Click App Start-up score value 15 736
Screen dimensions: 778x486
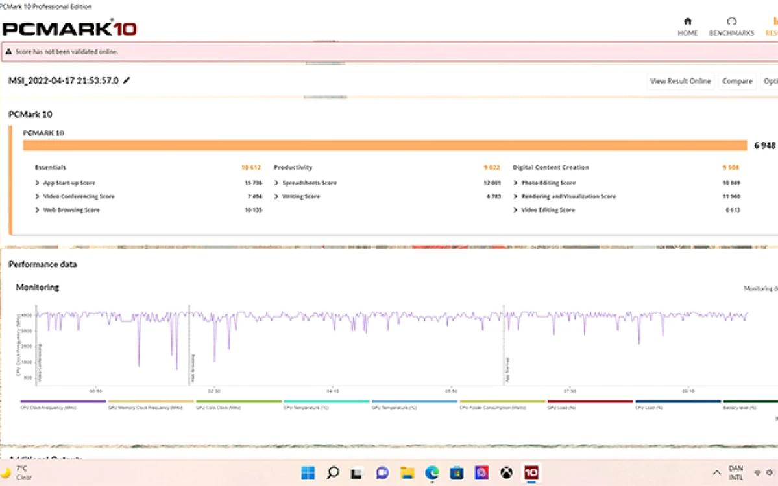click(x=253, y=183)
